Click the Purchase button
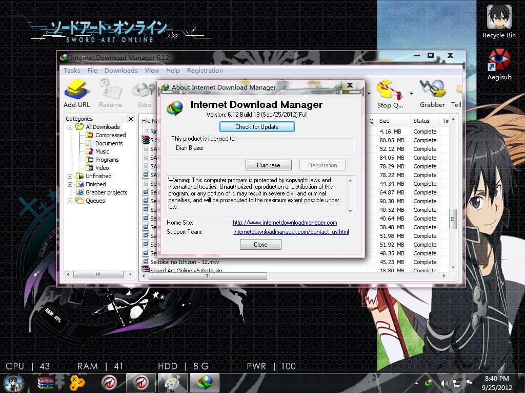Screen dimensions: 525x393 coord(269,165)
